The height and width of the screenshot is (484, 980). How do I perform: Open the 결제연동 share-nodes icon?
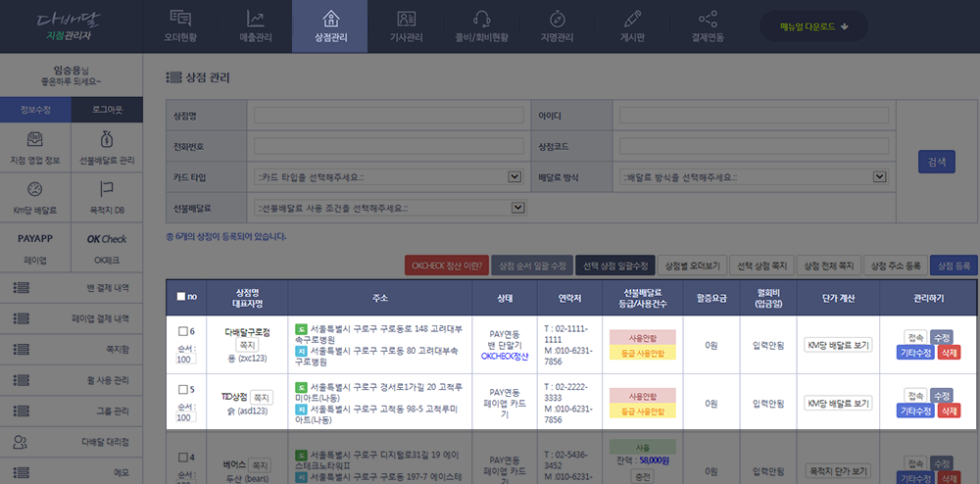[x=708, y=18]
